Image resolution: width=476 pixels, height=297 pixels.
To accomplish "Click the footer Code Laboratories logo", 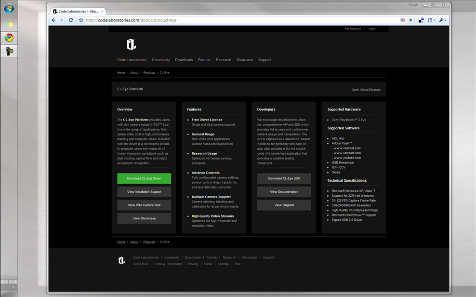I will (x=121, y=260).
